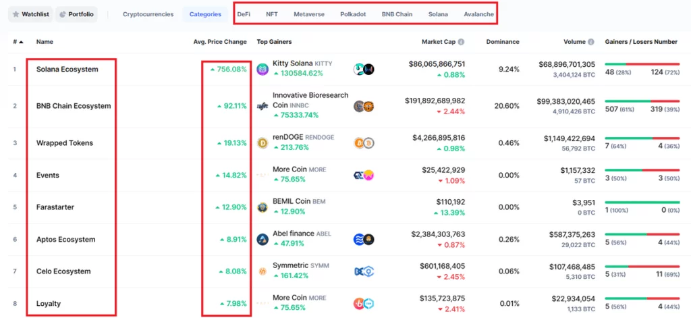Screen dimensions: 691x318
Task: Click BNB Chain Ecosystem gainers/losers bar
Action: point(642,101)
